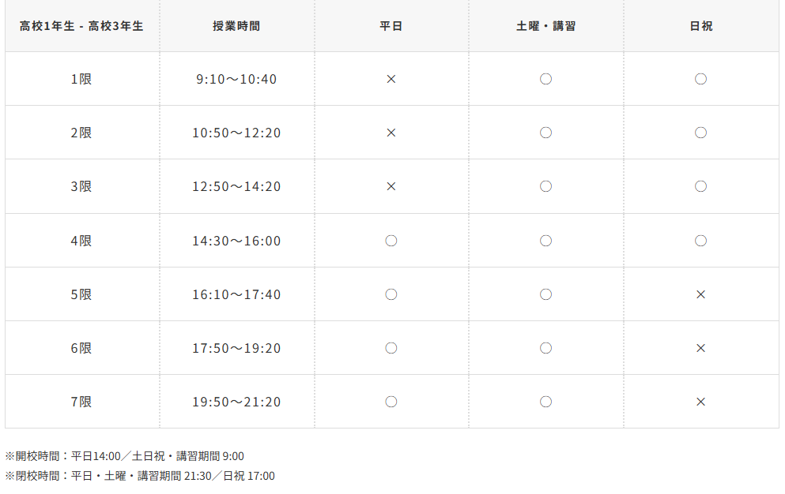Click the 平日 column header
The image size is (785, 494).
pos(391,26)
